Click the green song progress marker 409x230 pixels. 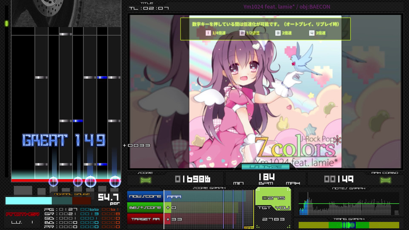tap(6, 23)
